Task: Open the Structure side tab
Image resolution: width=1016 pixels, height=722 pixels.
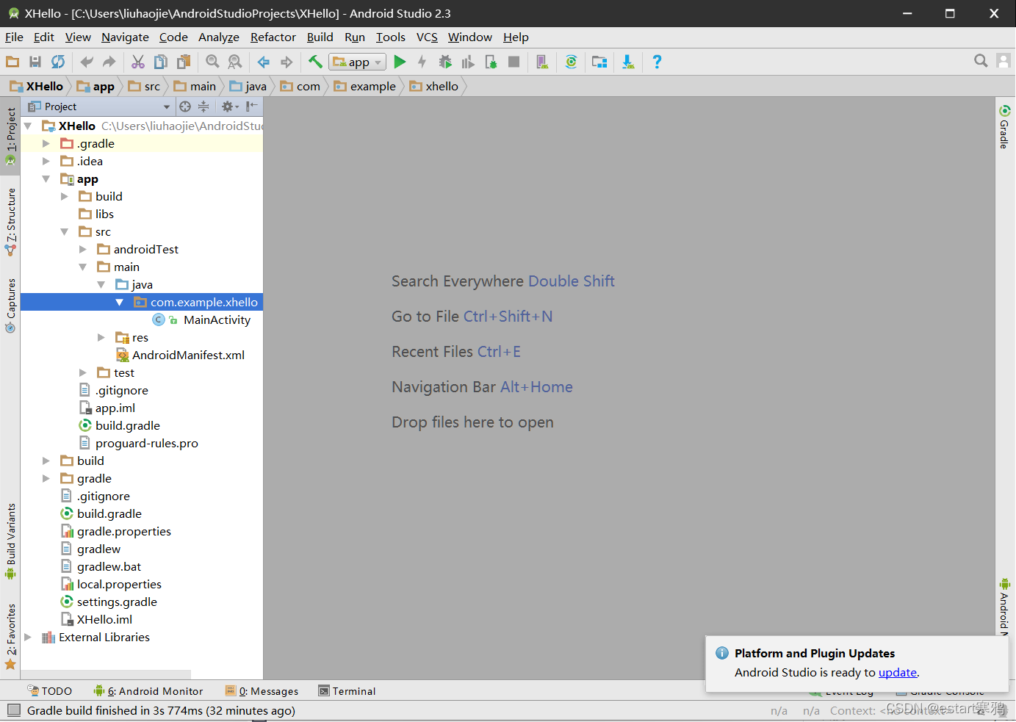Action: coord(10,221)
